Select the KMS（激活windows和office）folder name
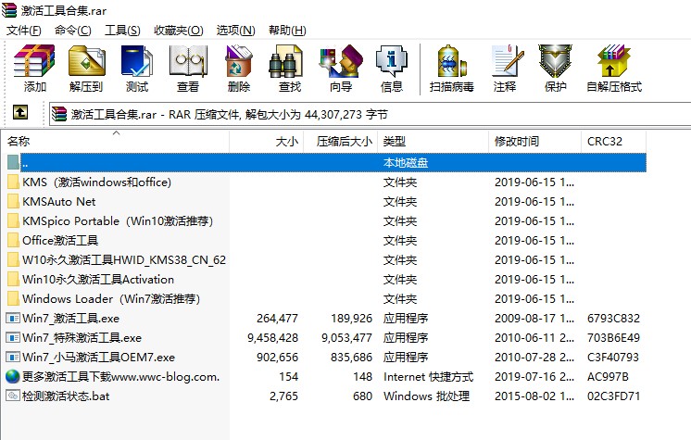The image size is (691, 440). [x=97, y=182]
